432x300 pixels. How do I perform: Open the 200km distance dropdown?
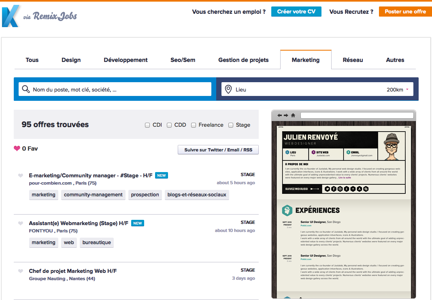(x=397, y=89)
